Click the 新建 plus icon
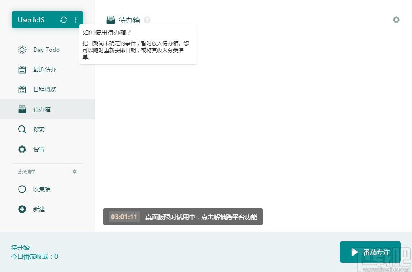 pos(22,209)
